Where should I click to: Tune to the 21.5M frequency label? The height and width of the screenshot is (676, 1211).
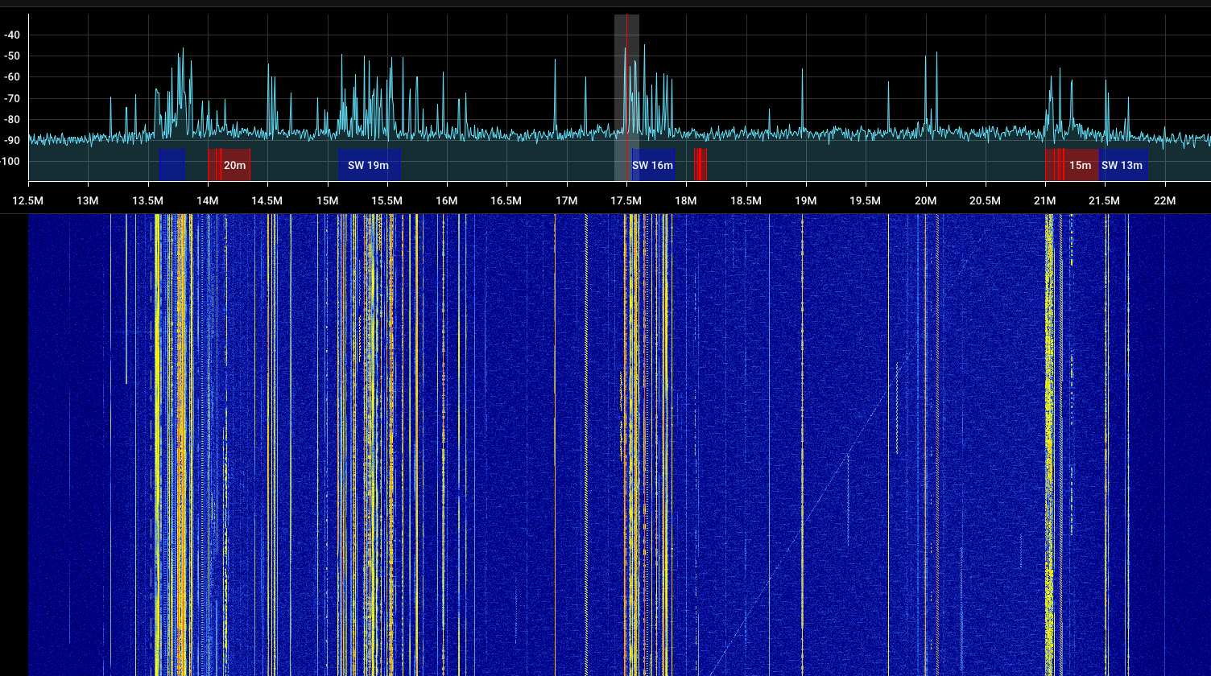(1105, 200)
